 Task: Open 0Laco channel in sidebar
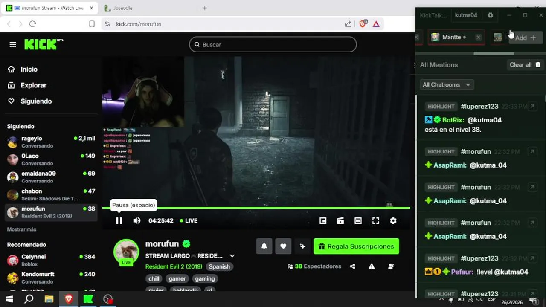click(x=51, y=159)
